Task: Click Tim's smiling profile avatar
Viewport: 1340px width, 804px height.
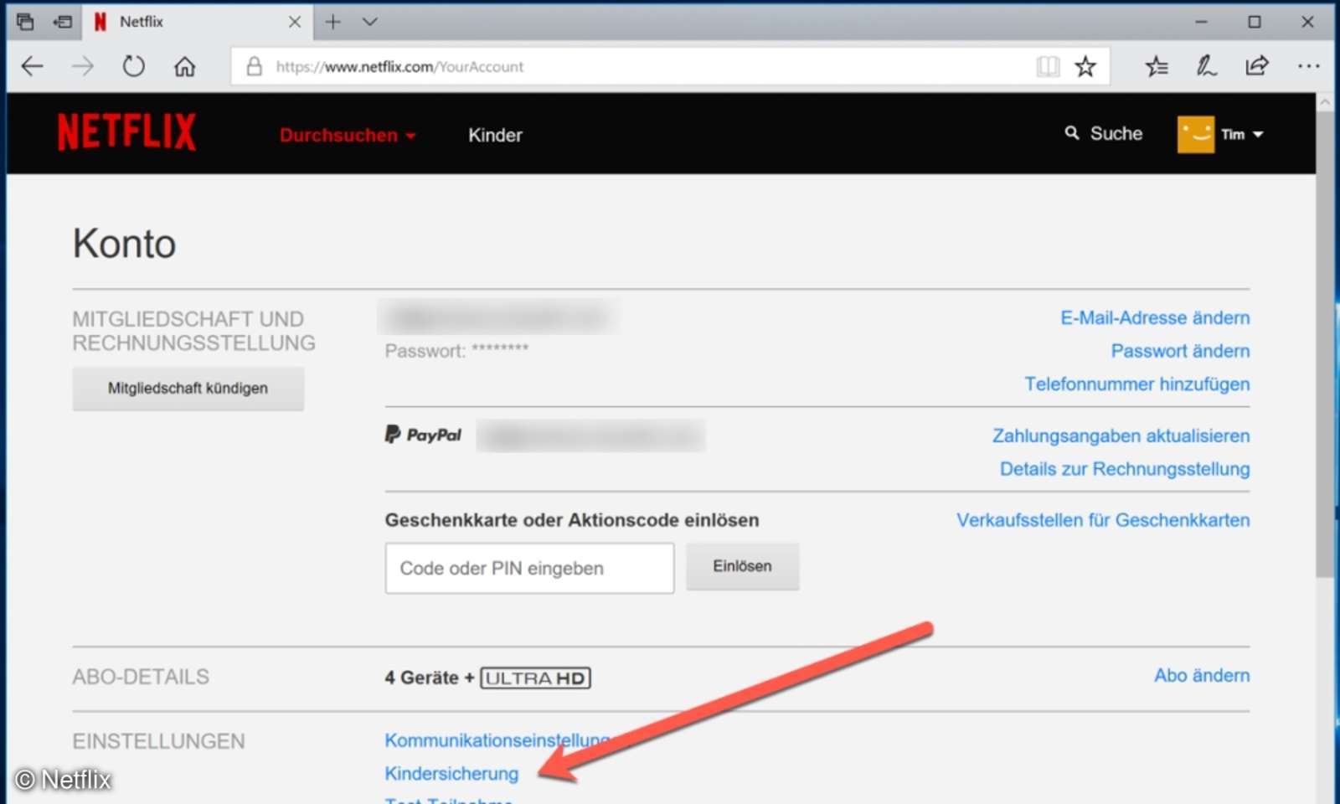Action: click(x=1195, y=133)
